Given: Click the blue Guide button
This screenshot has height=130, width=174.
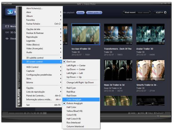Looking at the screenshot, I should click(80, 13).
